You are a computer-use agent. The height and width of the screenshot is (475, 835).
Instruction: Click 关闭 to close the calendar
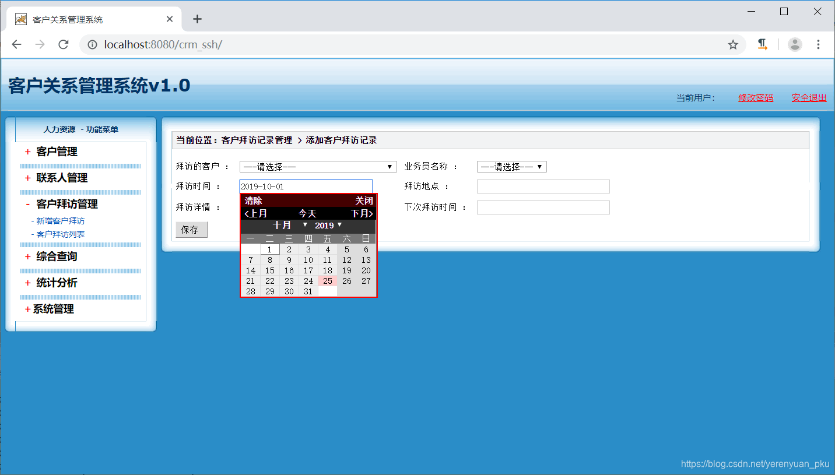click(364, 201)
